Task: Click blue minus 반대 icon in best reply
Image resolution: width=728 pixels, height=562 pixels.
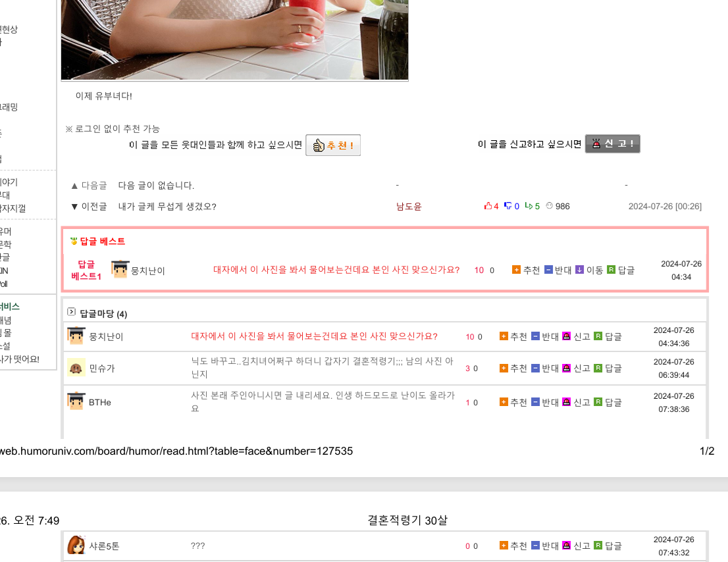Action: pos(548,270)
